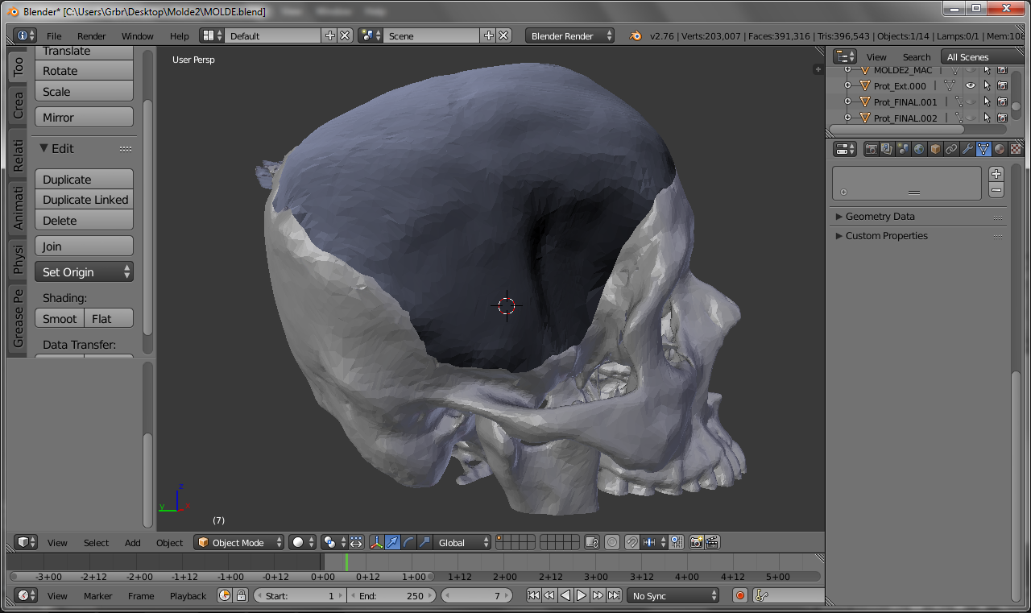This screenshot has width=1031, height=613.
Task: Click the Duplicate button
Action: pos(84,179)
